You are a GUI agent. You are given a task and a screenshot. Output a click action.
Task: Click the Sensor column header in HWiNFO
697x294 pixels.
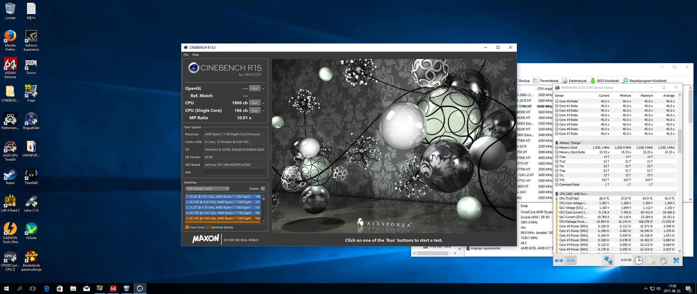(x=572, y=96)
